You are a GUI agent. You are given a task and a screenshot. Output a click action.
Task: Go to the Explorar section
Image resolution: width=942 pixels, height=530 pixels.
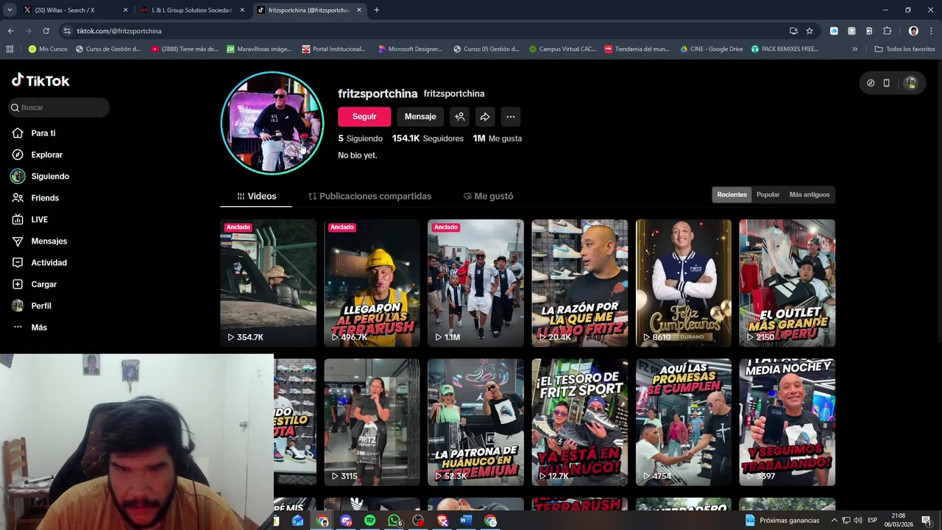pos(38,155)
